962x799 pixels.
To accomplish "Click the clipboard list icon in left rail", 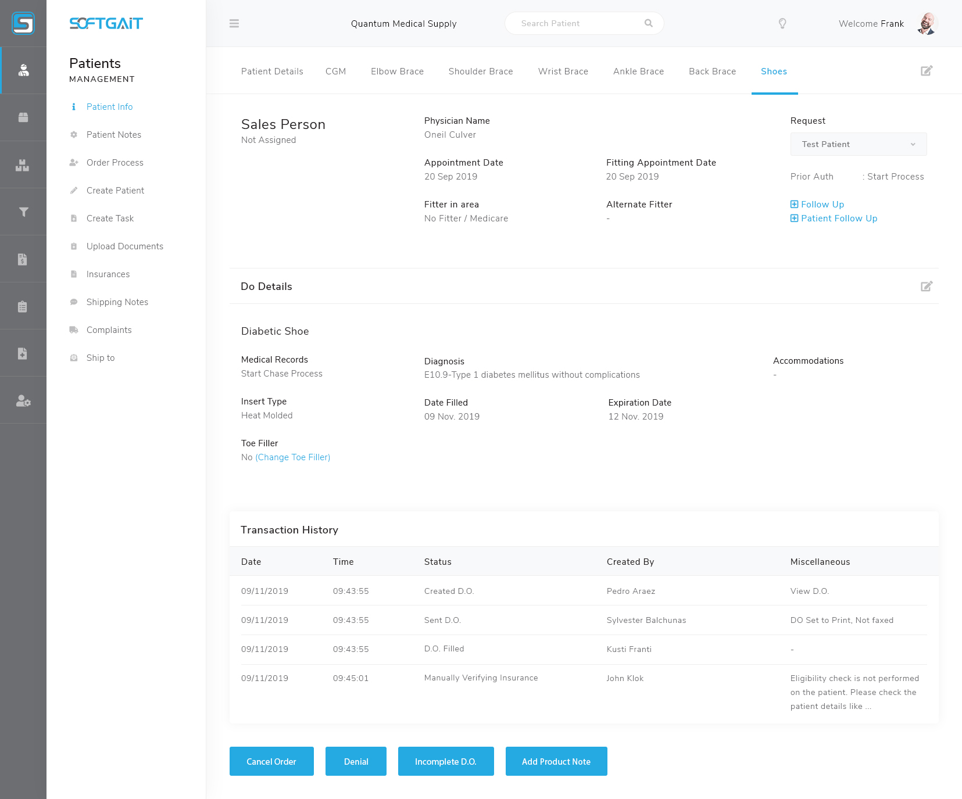I will click(x=23, y=306).
